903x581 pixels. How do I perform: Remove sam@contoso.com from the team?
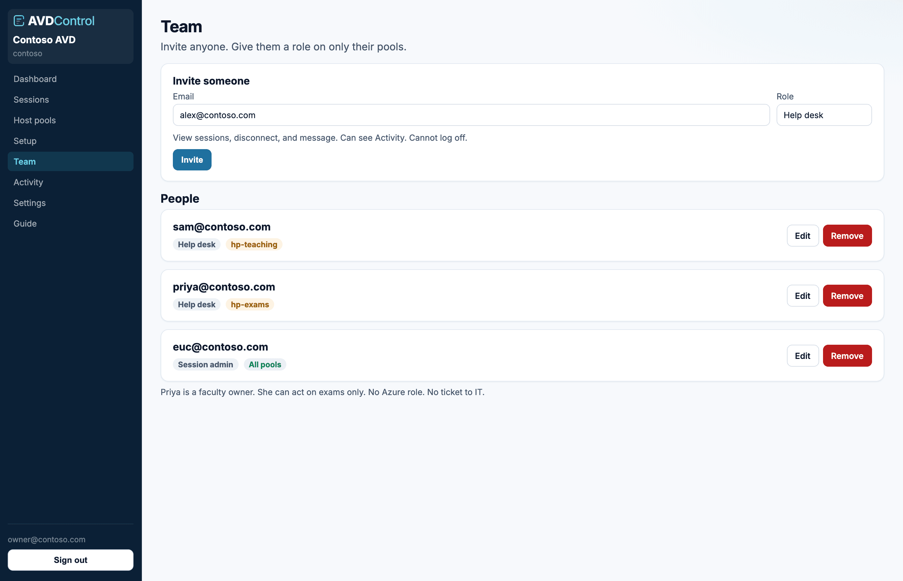tap(847, 236)
